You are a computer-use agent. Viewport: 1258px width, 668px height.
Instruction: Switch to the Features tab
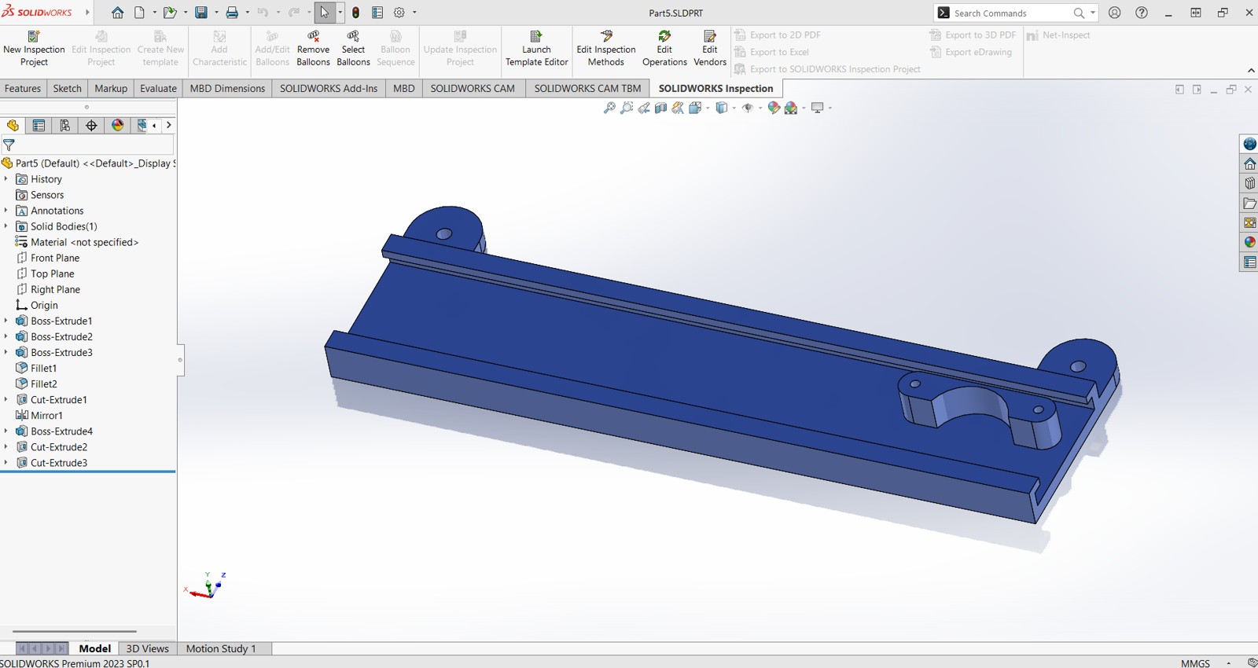pos(23,88)
